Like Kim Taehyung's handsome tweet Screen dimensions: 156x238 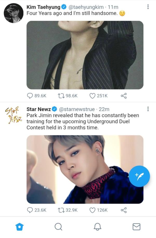(x=92, y=96)
